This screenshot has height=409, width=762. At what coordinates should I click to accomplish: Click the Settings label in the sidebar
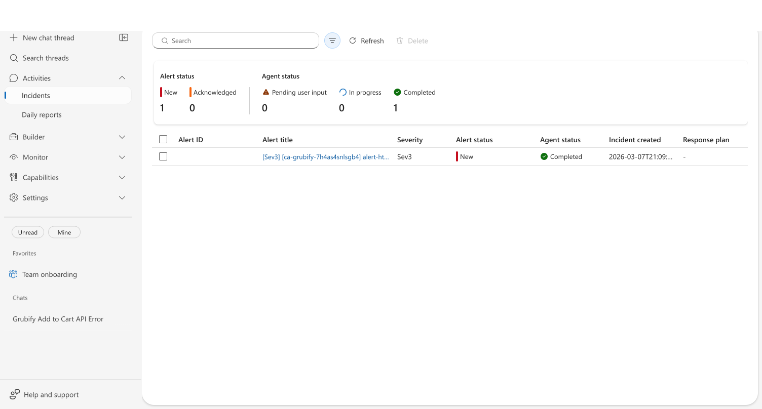pyautogui.click(x=35, y=198)
